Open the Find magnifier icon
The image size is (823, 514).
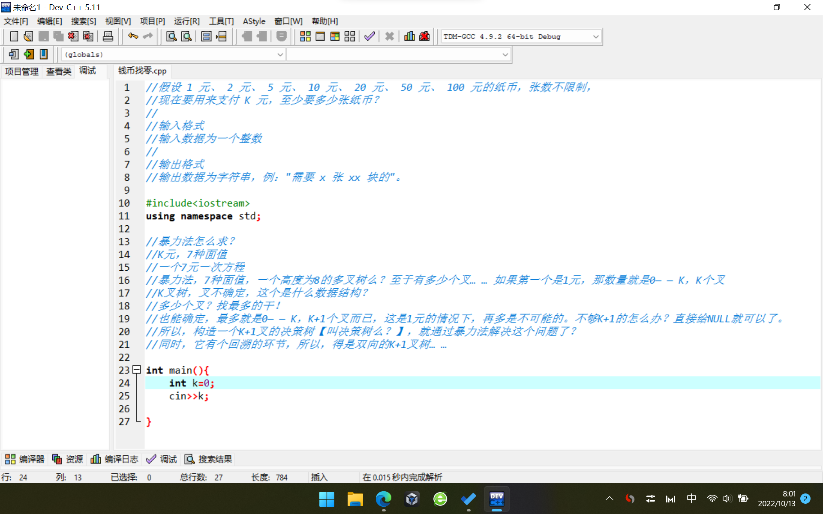coord(171,36)
